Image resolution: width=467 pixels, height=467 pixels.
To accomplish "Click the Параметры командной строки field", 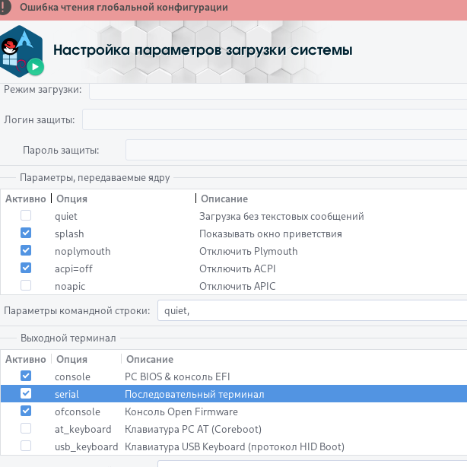I will pyautogui.click(x=312, y=310).
